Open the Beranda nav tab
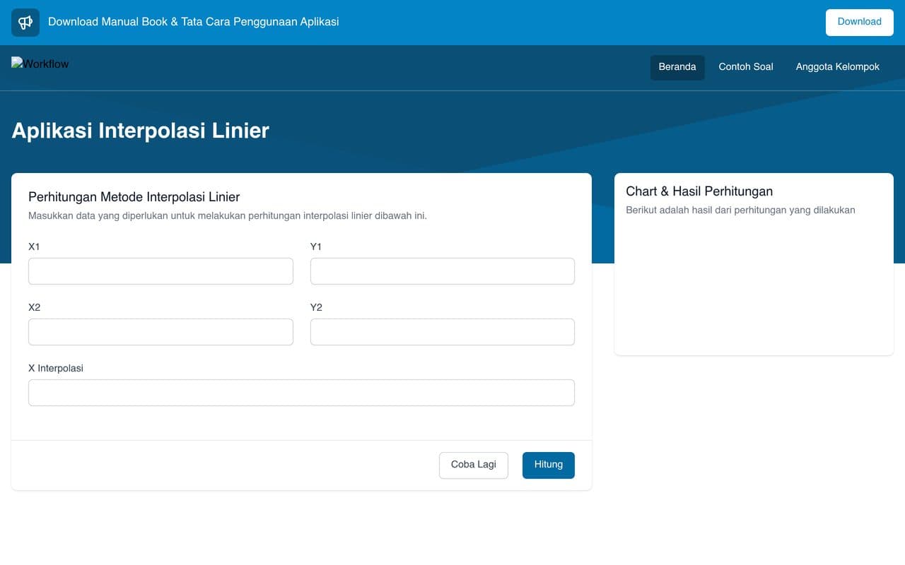 click(677, 67)
